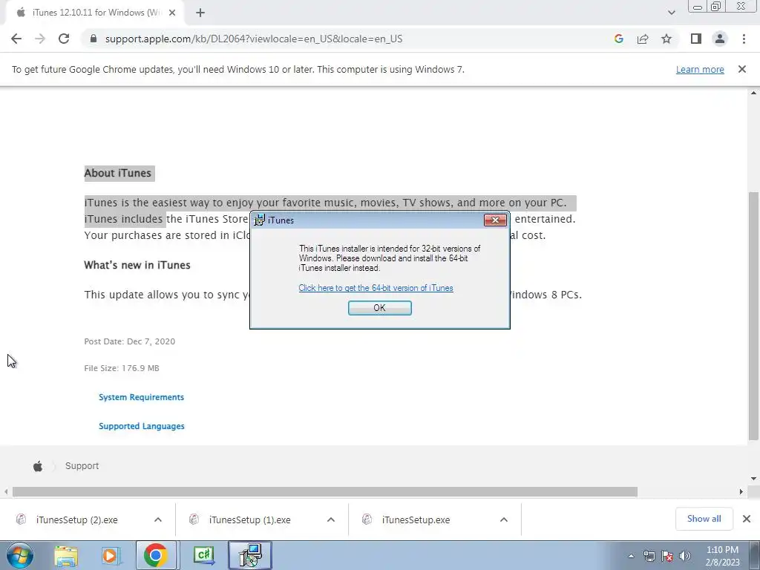Open the Windows Start menu
The height and width of the screenshot is (570, 760).
20,555
